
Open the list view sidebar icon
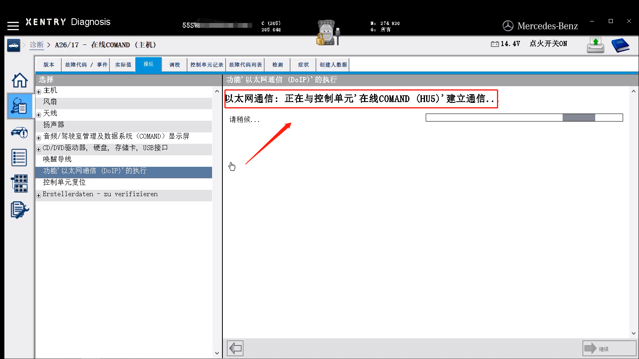pyautogui.click(x=19, y=158)
